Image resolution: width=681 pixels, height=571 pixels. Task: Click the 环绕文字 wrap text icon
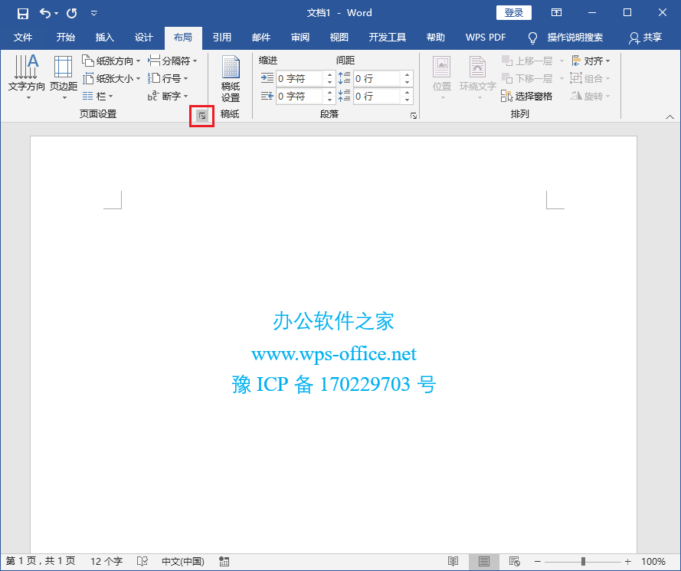478,77
